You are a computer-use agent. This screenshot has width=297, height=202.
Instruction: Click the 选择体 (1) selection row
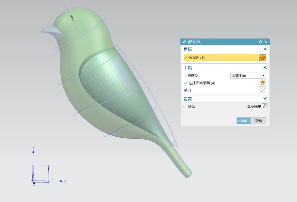pyautogui.click(x=221, y=57)
